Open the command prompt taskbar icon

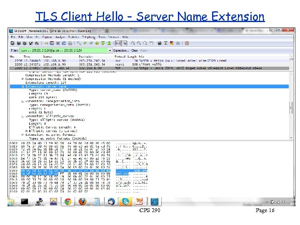point(25,202)
